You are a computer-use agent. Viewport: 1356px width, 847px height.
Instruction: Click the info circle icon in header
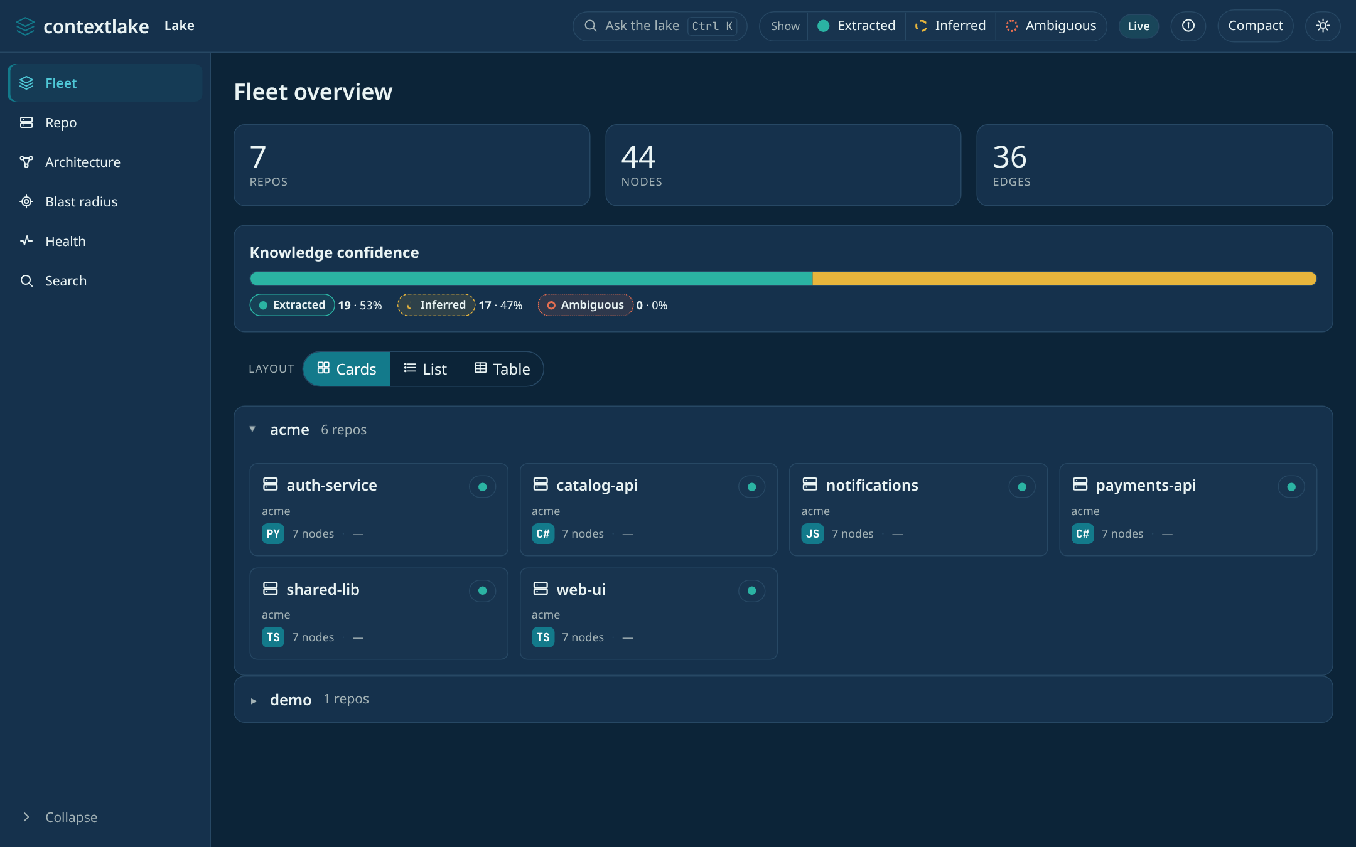[1188, 26]
